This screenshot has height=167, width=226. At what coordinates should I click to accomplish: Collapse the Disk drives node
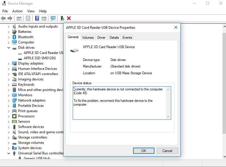(9, 48)
